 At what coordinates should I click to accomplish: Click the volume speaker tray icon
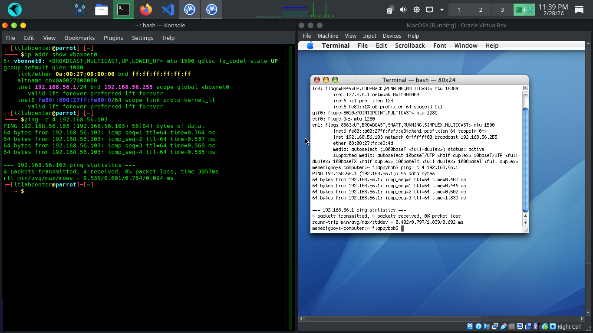403,10
